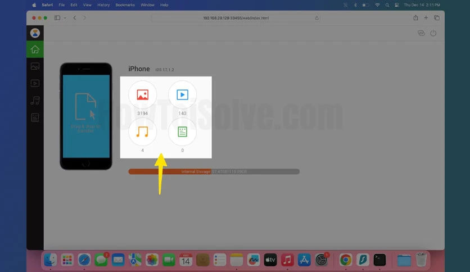This screenshot has height=272, width=470.
Task: Reload the page with refresh button
Action: click(317, 19)
